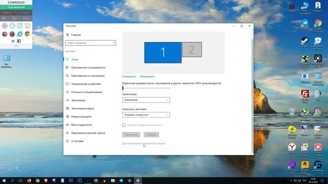Click the Chrome icon in the Comodo widget
The height and width of the screenshot is (184, 328).
click(x=27, y=34)
